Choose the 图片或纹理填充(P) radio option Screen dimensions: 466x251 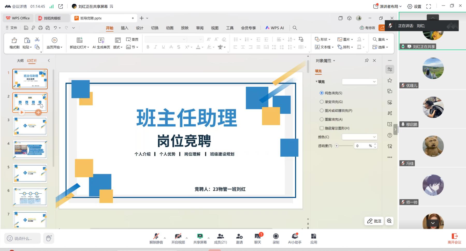322,111
